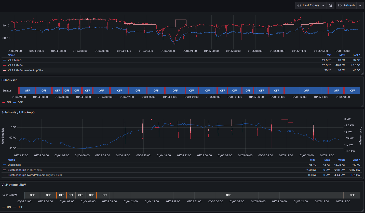Viewport: 365px width, 213px height.
Task: Click the red ON legend marker in Sulatukset
Action: pos(4,102)
